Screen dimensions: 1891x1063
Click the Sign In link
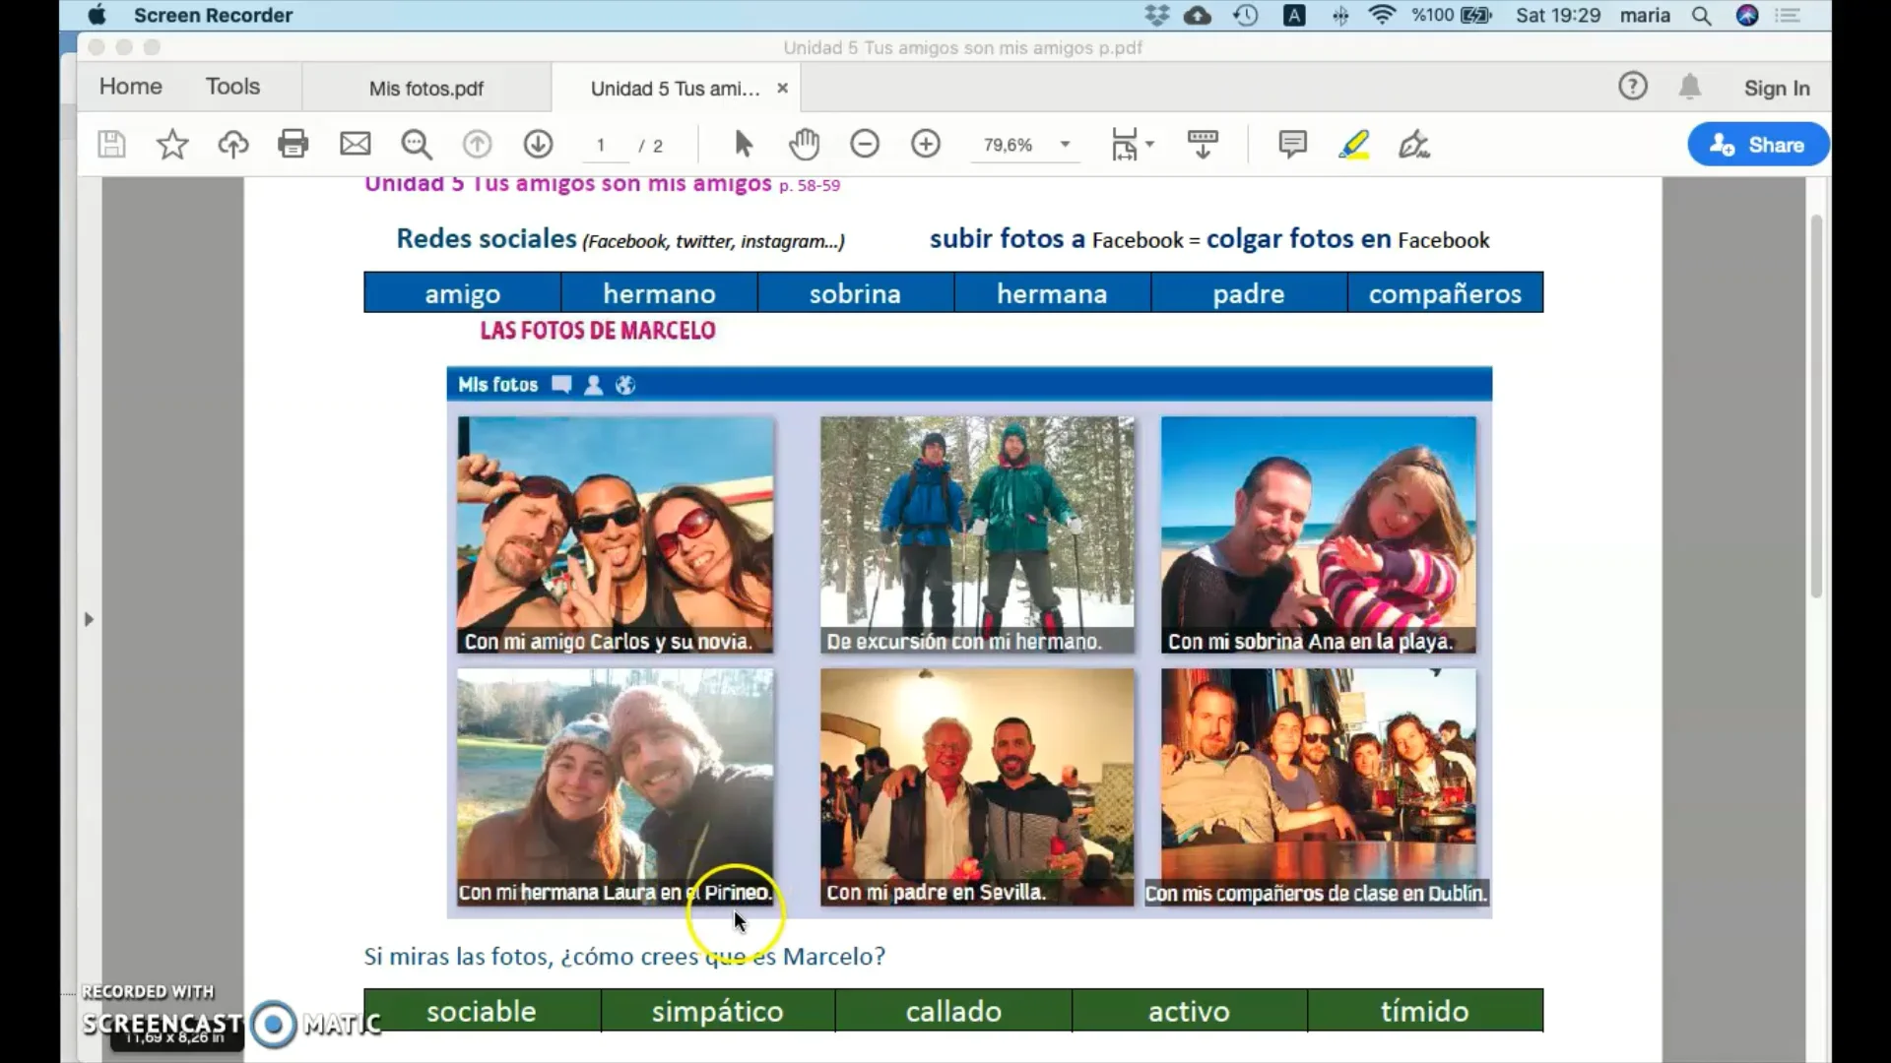[x=1777, y=88]
